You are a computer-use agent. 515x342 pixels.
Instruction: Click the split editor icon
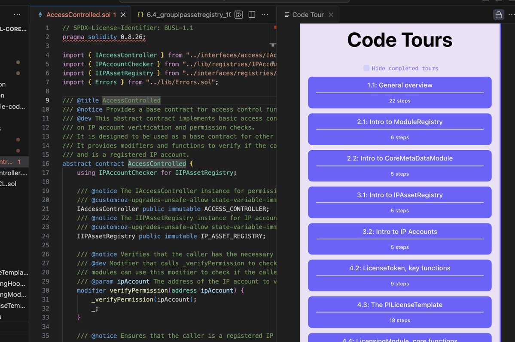252,15
